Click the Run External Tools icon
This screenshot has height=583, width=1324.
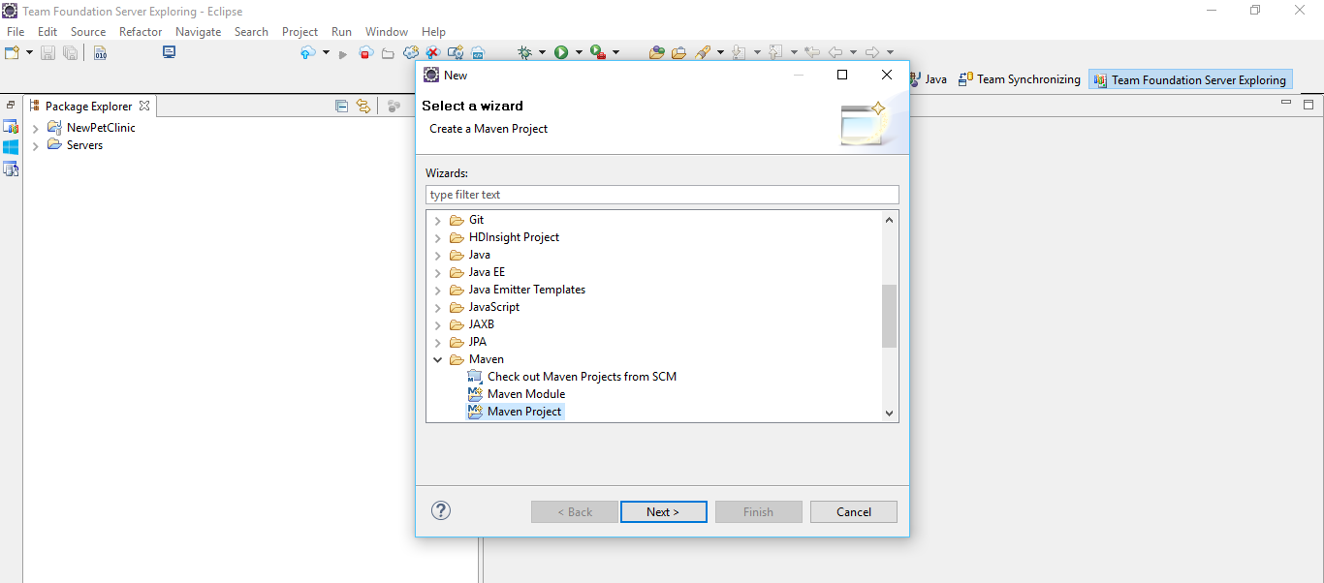click(597, 52)
